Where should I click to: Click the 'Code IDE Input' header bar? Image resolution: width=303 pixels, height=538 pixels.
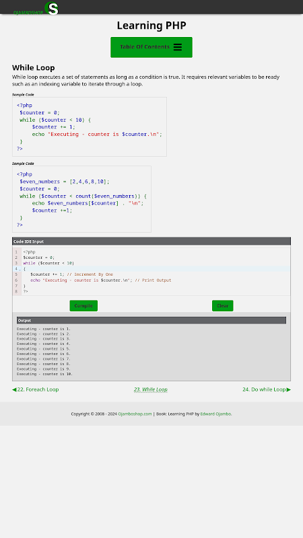pos(151,241)
